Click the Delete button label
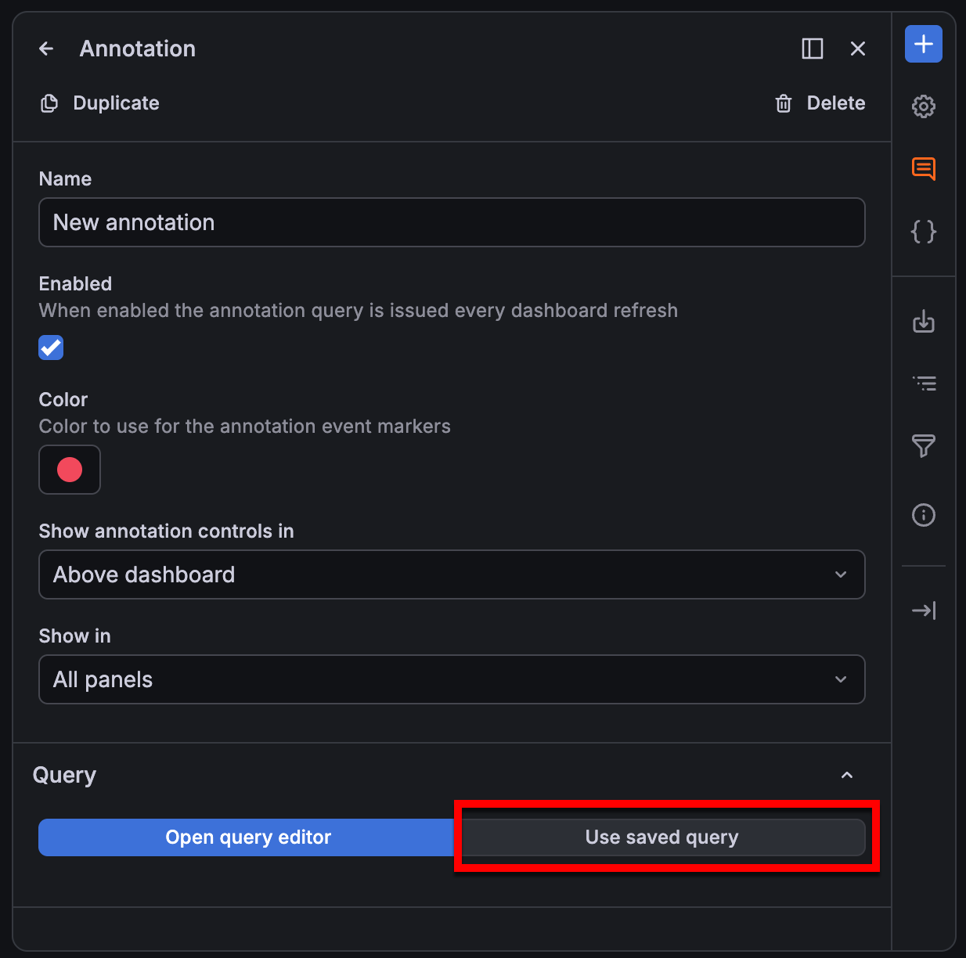 836,103
